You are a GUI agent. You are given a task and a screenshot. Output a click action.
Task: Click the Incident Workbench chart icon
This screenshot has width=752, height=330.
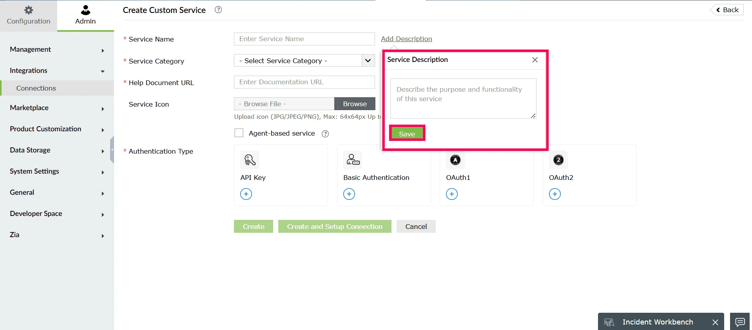[x=609, y=322]
